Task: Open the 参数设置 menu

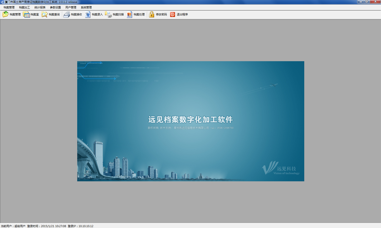Action: [55, 8]
